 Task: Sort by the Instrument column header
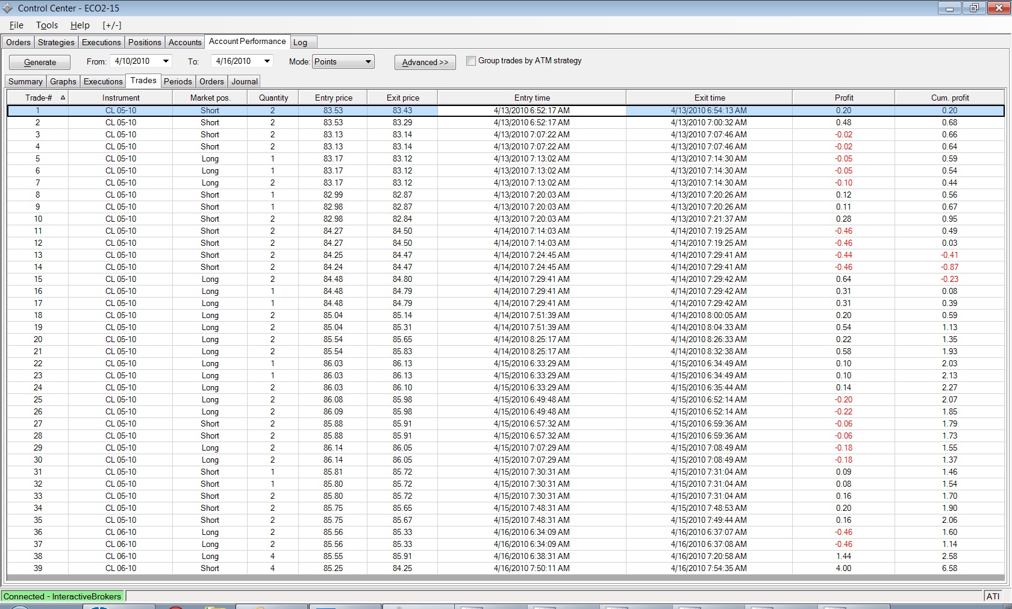tap(120, 98)
